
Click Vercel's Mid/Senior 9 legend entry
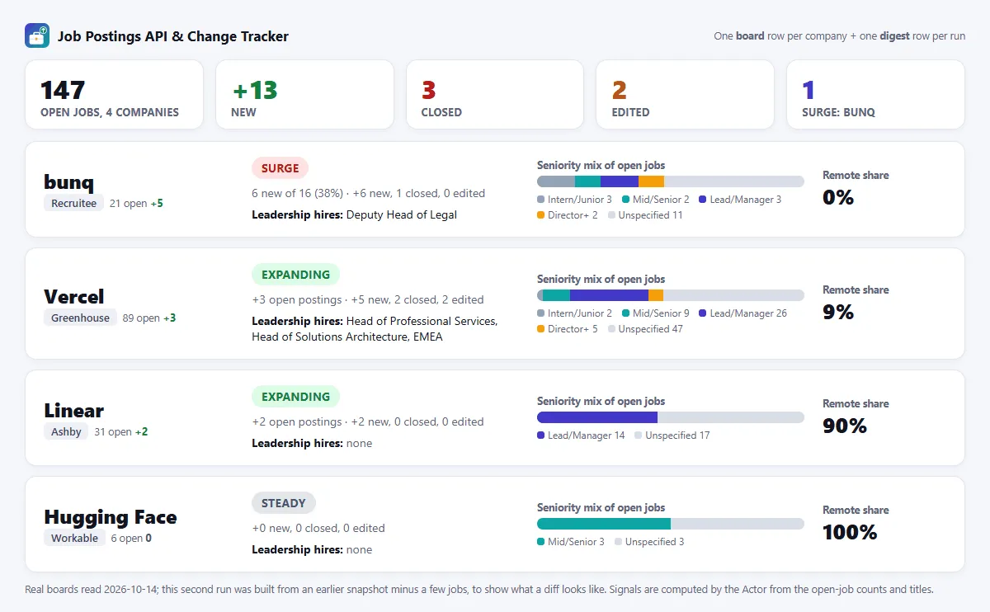tap(656, 313)
